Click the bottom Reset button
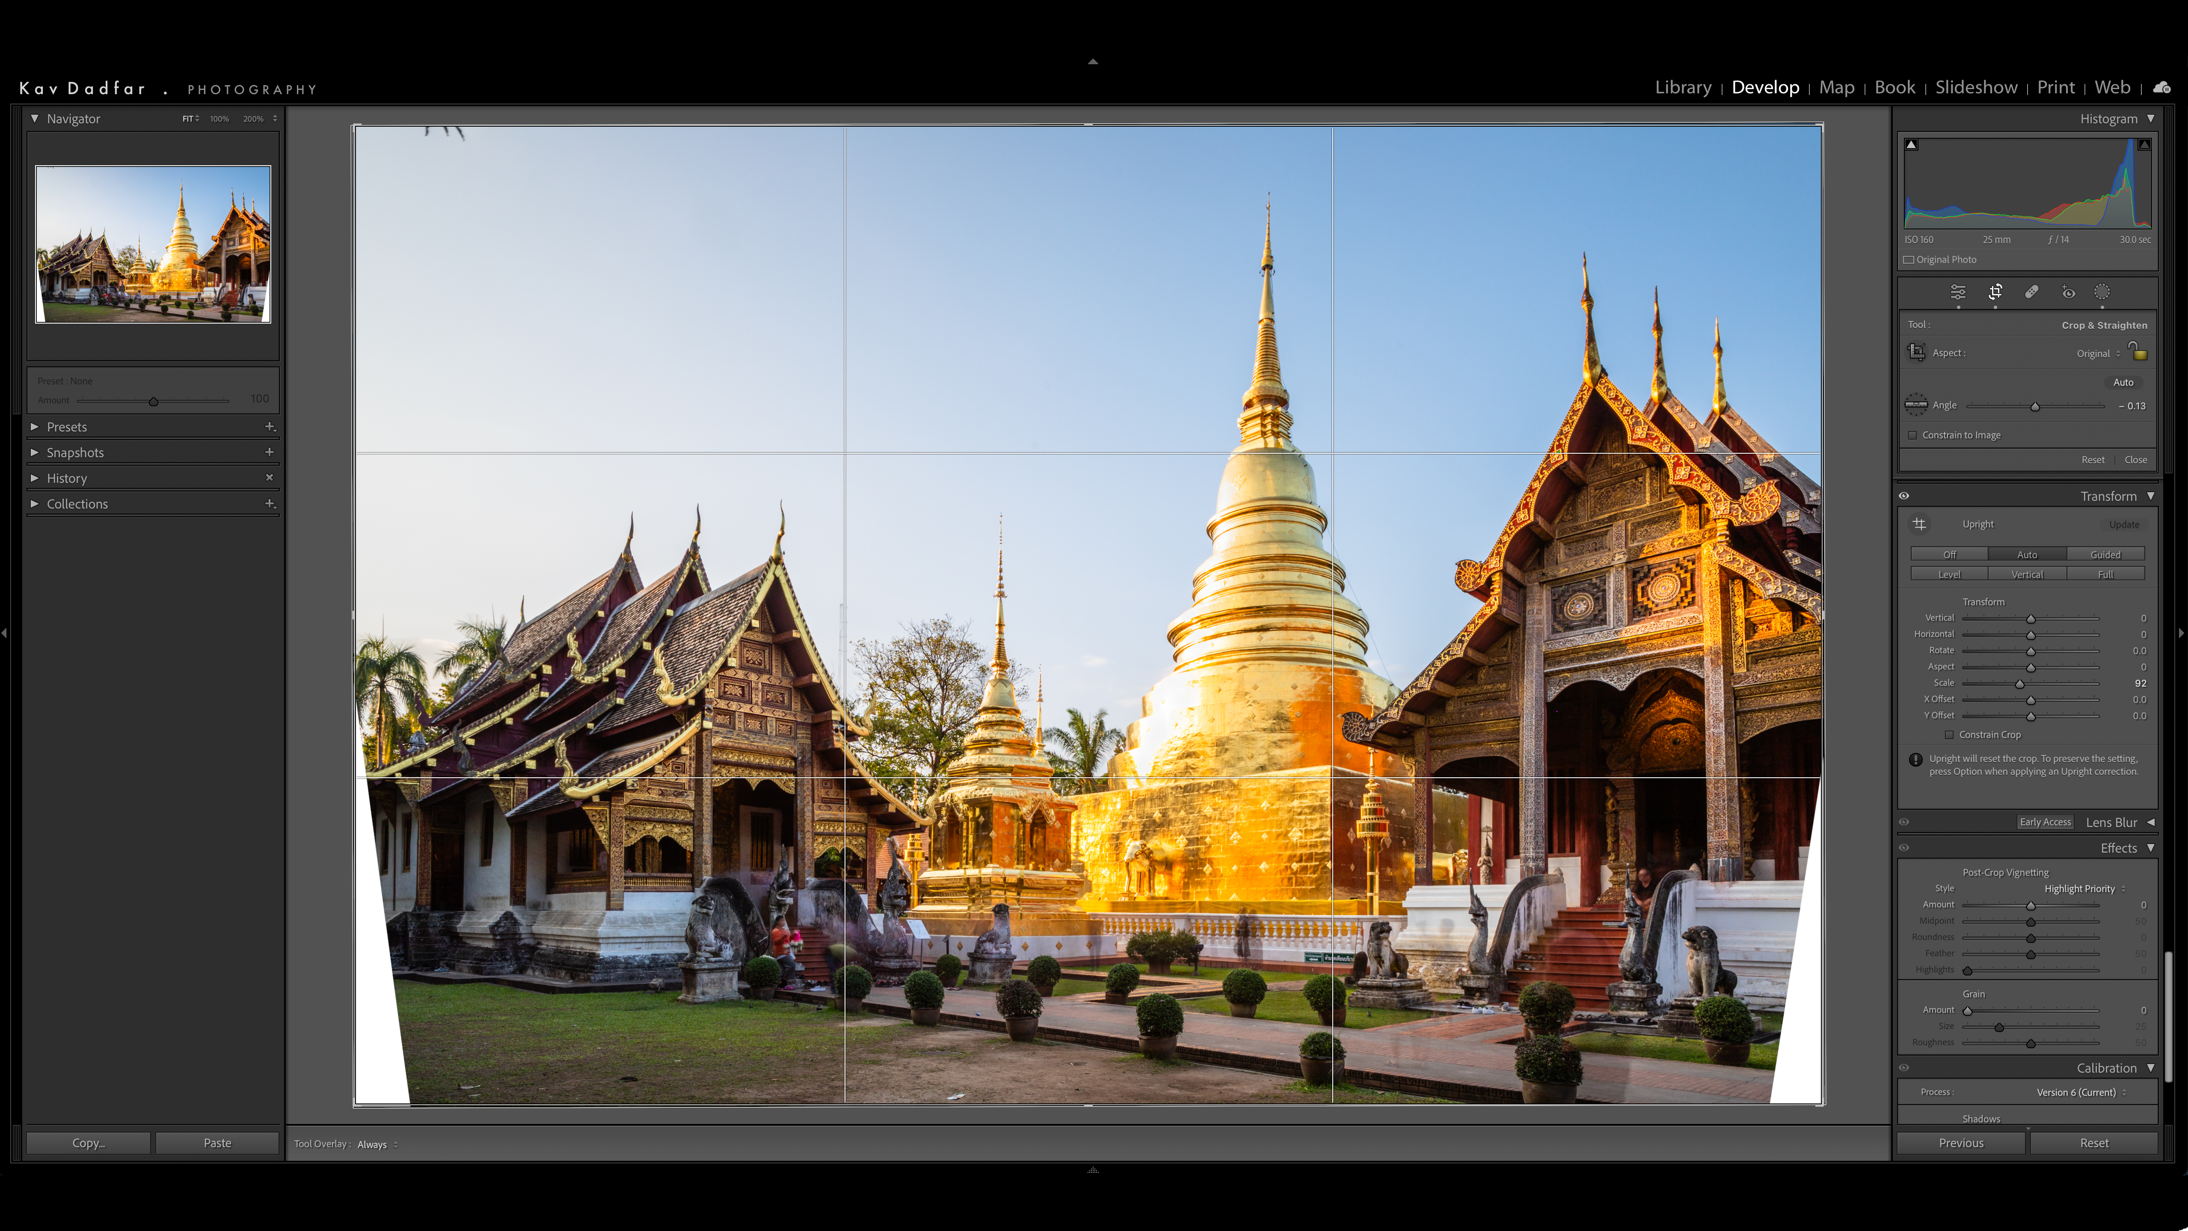 click(x=2094, y=1144)
